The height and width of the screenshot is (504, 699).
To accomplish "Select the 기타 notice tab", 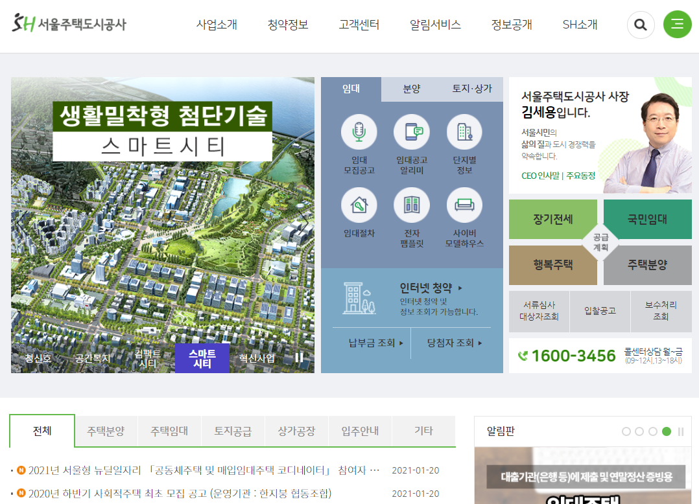I will click(x=423, y=431).
